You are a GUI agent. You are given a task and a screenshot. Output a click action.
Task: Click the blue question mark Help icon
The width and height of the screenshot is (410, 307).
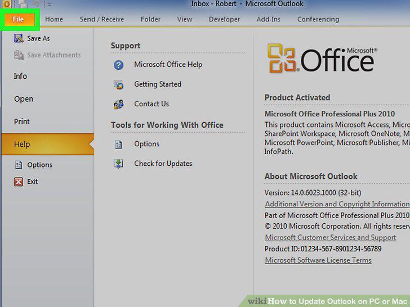[x=118, y=65]
